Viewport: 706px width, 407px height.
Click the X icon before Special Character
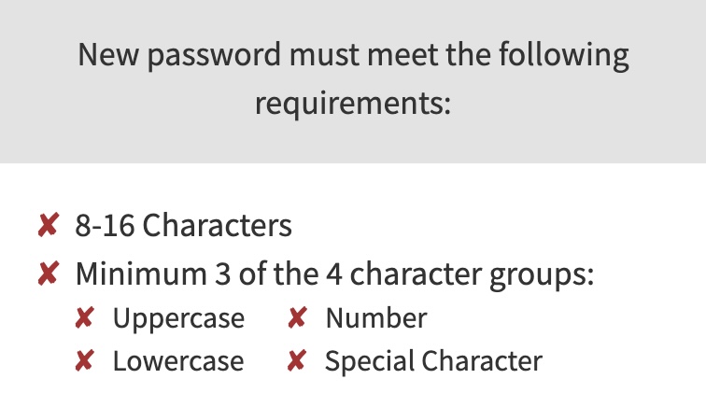click(297, 361)
